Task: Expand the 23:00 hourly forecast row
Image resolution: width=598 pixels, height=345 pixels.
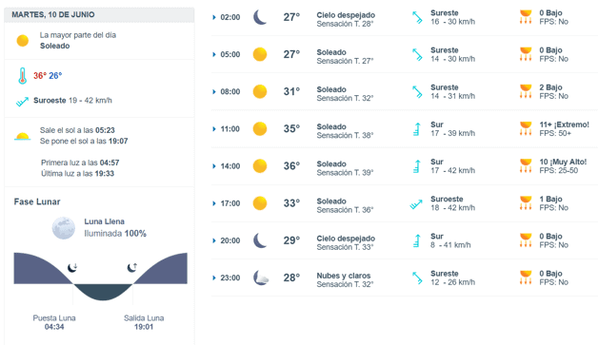Action: (x=405, y=278)
